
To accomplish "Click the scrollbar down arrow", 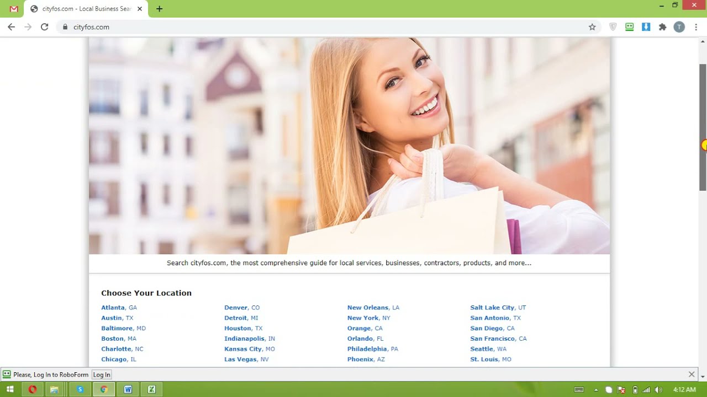I will tap(703, 377).
